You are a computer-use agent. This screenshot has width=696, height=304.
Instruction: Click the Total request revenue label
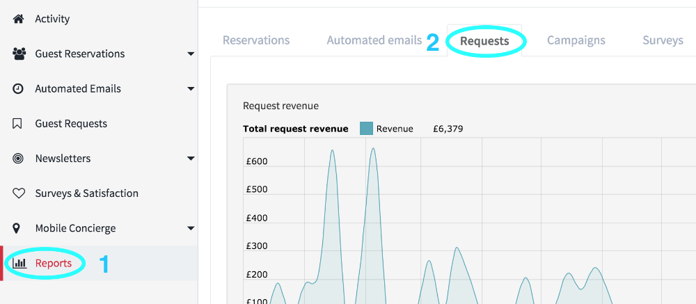tap(296, 129)
